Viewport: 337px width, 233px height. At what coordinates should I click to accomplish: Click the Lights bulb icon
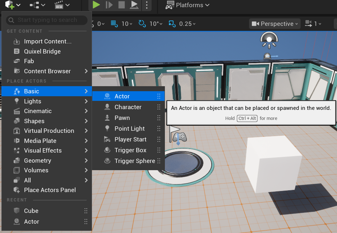coord(17,101)
